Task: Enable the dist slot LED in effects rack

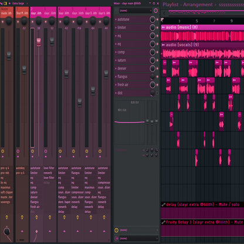Action: pos(157,93)
